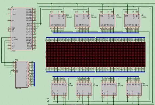Click the blue bus beside U2 outputs
Image resolution: width=155 pixels, height=105 pixels.
tap(34, 74)
